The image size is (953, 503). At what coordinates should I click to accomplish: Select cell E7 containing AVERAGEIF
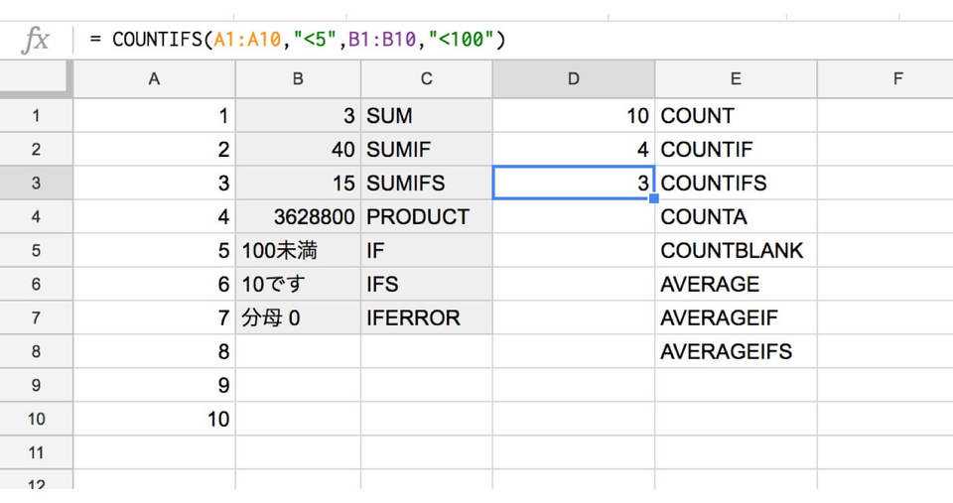[736, 317]
